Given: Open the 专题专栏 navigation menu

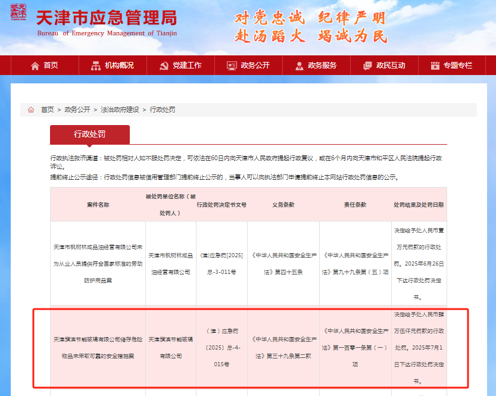Looking at the screenshot, I should (x=452, y=66).
